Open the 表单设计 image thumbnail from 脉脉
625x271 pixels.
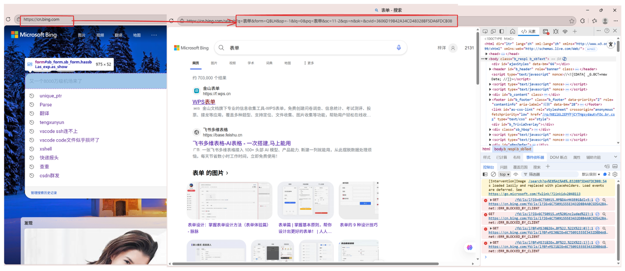tap(230, 200)
